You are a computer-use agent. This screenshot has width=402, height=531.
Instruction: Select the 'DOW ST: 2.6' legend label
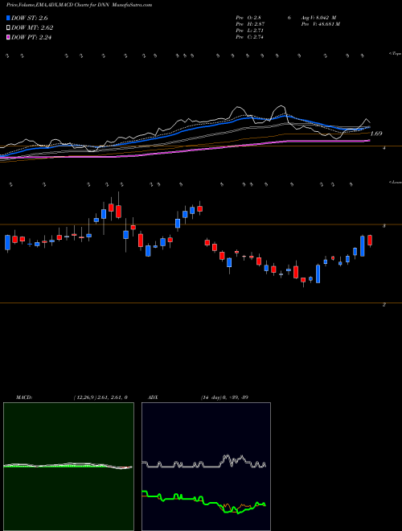(x=31, y=19)
